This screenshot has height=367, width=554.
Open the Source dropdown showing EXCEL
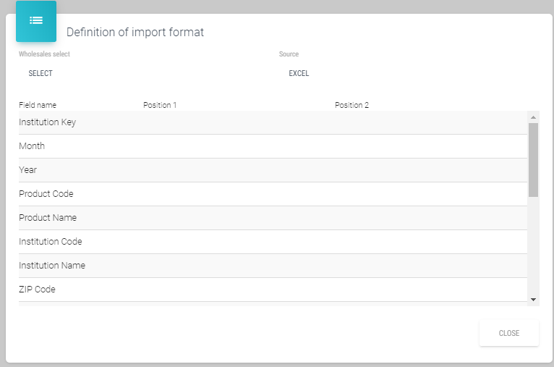click(299, 73)
